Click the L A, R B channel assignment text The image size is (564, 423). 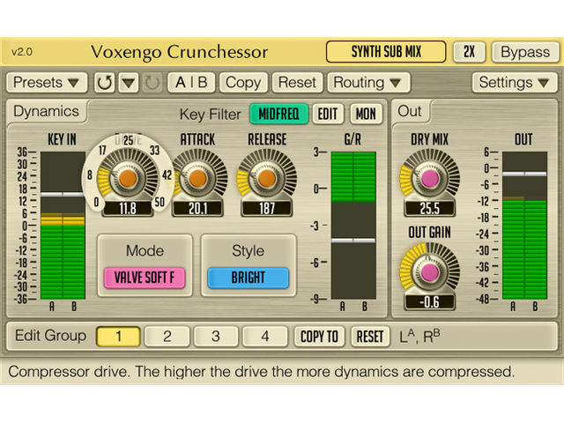[419, 337]
